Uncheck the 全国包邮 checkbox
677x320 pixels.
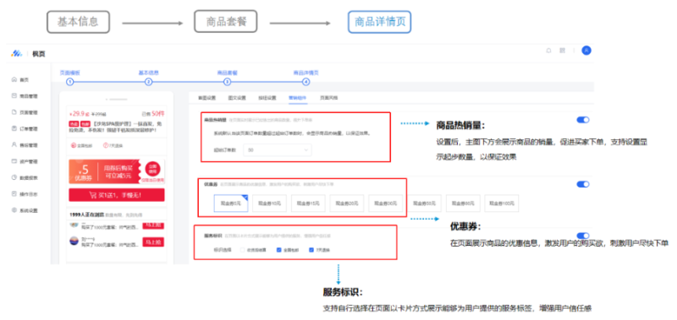click(x=279, y=250)
